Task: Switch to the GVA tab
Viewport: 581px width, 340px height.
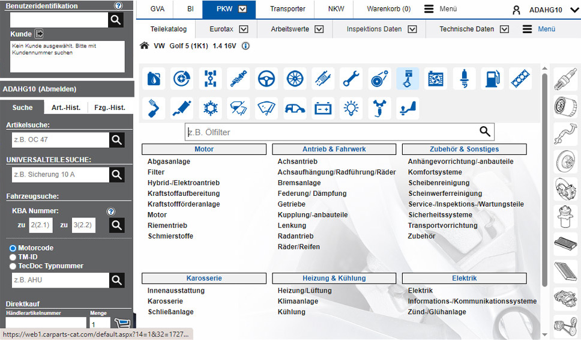Action: click(157, 9)
